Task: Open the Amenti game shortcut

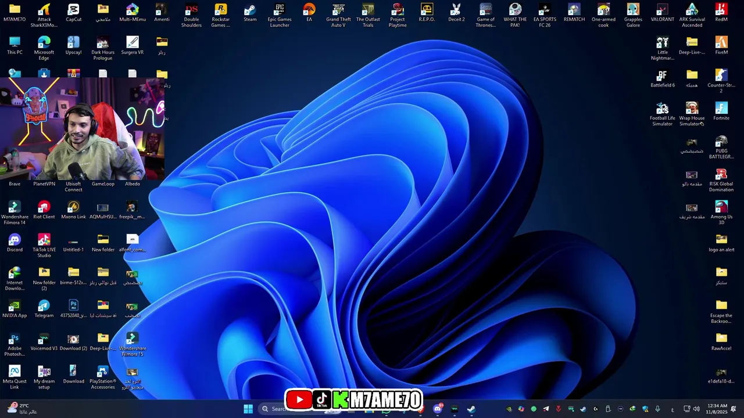Action: (162, 13)
